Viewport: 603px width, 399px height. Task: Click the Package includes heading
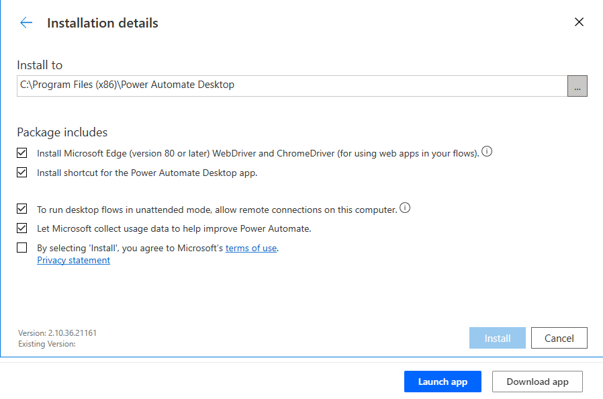point(62,132)
